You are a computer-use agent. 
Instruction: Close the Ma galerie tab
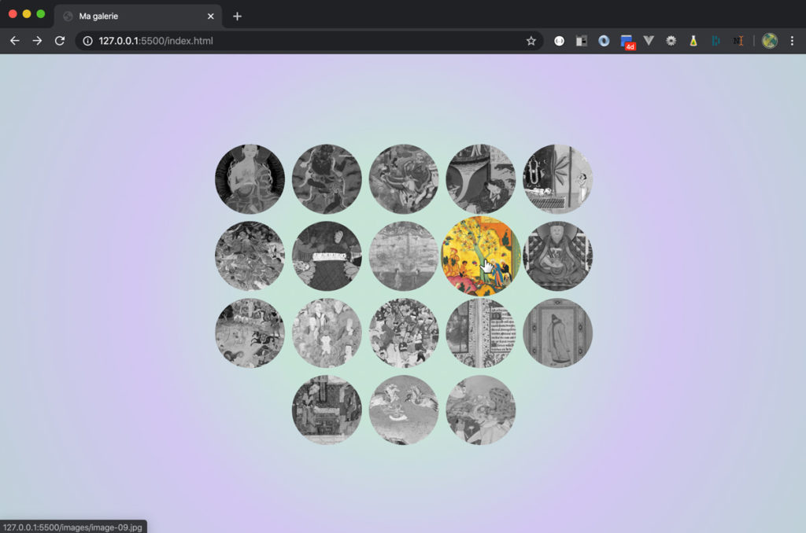(211, 17)
